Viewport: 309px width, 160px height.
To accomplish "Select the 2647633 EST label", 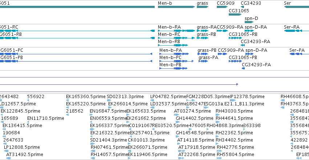I will click(x=13, y=140).
